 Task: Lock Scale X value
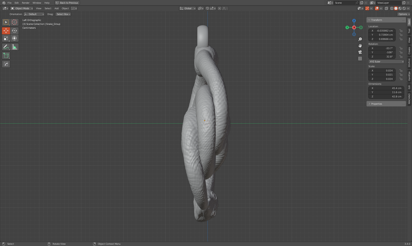[401, 71]
